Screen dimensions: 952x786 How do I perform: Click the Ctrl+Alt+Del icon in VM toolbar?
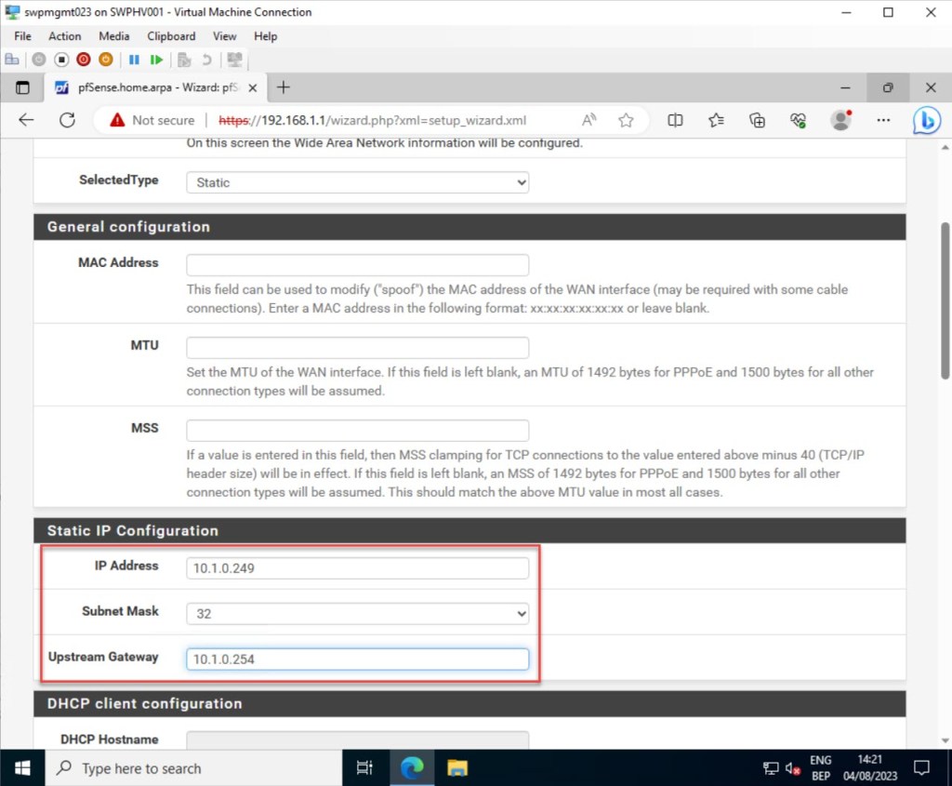(12, 60)
